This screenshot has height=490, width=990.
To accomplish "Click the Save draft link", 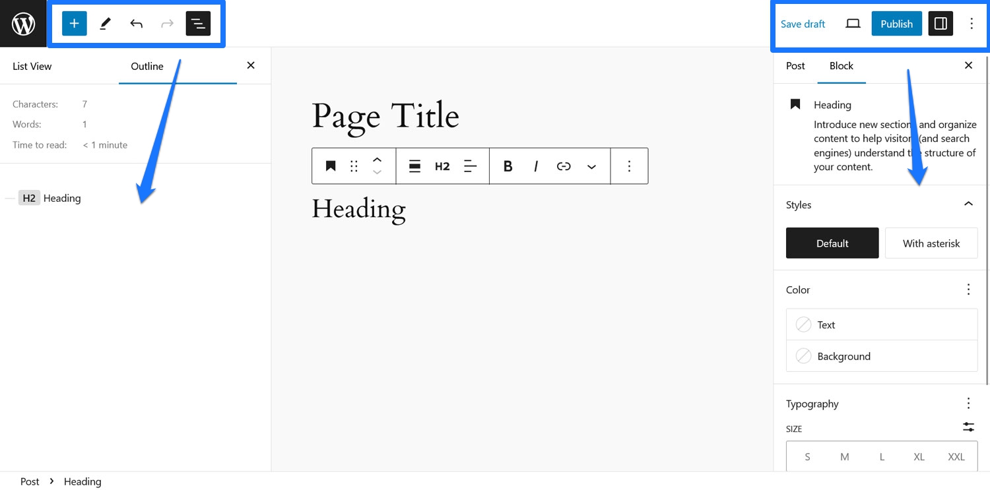I will coord(803,23).
